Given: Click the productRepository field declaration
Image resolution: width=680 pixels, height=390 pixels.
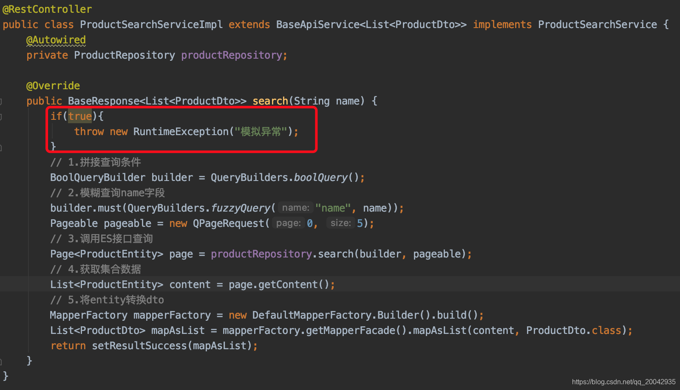Looking at the screenshot, I should (232, 55).
